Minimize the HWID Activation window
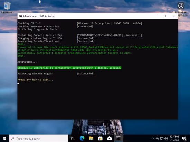Viewport: 190px width, 142px height. (156, 16)
